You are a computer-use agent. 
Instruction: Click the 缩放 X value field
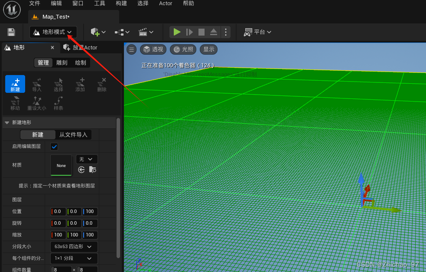pos(58,235)
